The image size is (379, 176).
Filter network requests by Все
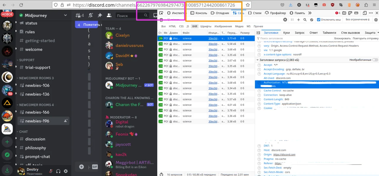point(163,26)
